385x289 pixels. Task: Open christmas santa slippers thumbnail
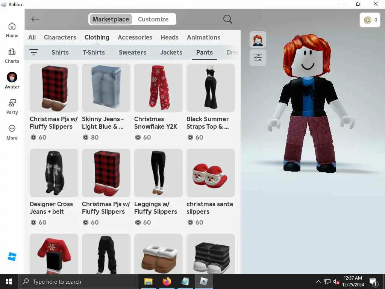(211, 173)
